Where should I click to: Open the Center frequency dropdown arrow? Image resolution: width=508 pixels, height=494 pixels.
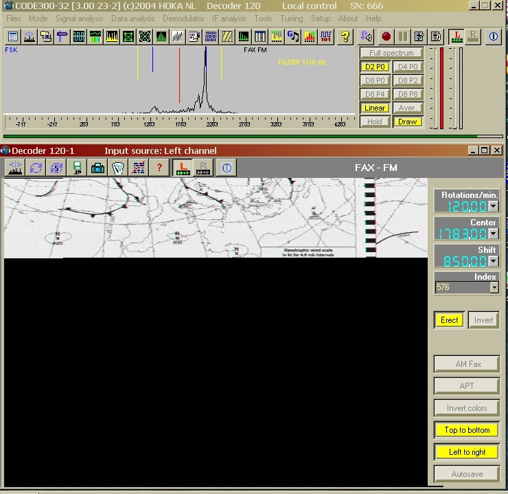click(x=493, y=234)
